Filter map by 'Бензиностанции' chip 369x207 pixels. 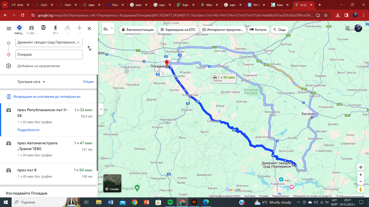(x=138, y=29)
